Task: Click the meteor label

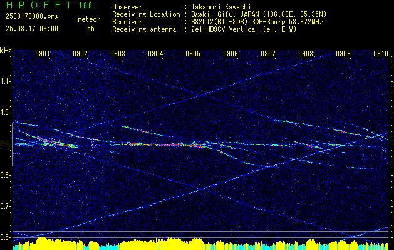Action: pos(89,19)
